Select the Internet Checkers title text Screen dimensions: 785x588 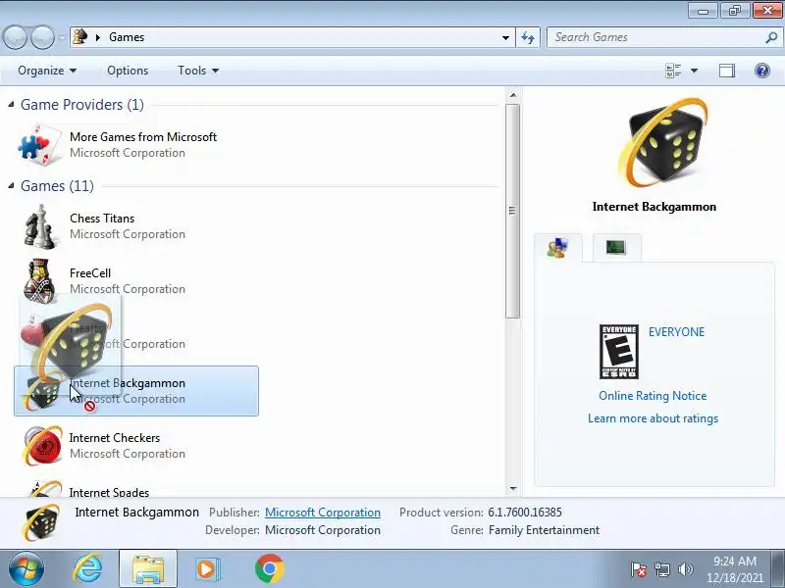(115, 438)
